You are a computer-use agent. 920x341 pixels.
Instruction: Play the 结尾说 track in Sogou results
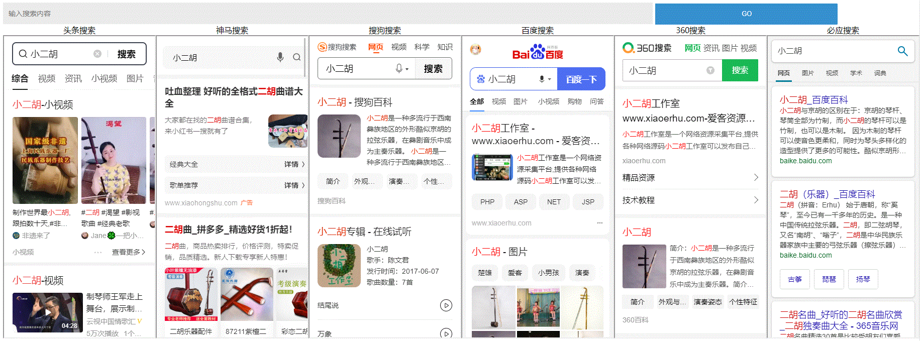pyautogui.click(x=446, y=305)
